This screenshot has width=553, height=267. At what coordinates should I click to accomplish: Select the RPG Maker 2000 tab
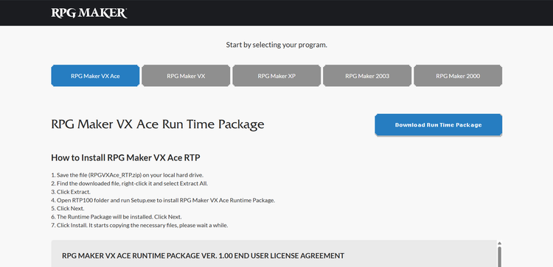pos(458,76)
